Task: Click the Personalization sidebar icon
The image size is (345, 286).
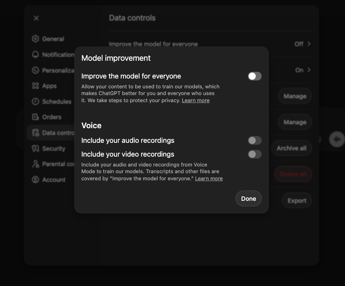Action: pos(35,70)
